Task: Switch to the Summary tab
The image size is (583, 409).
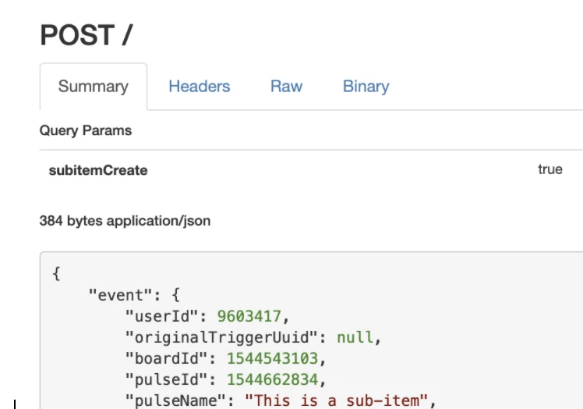Action: click(93, 87)
